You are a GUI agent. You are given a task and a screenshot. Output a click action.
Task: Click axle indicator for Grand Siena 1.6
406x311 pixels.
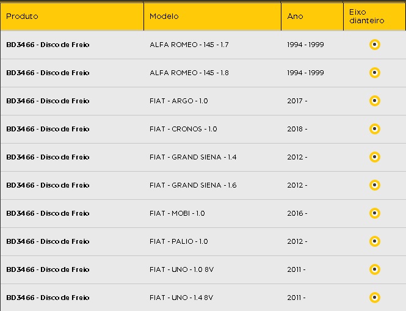375,185
